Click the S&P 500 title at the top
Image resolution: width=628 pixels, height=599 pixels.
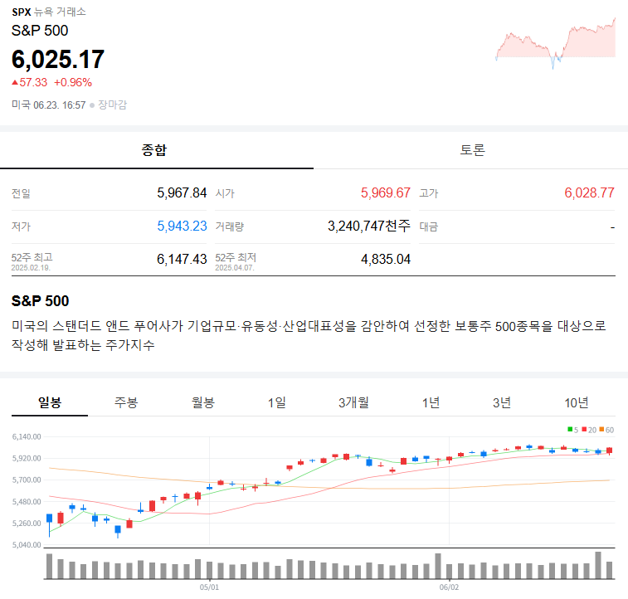[x=40, y=31]
